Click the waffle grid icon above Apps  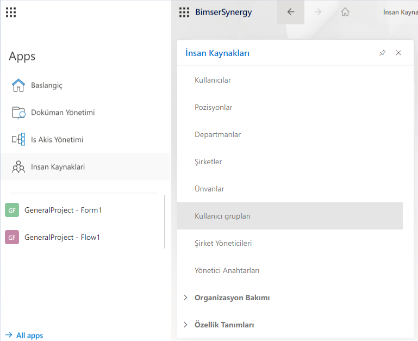coord(11,12)
